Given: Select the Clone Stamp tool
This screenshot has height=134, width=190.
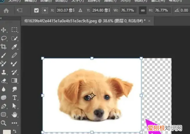Looking at the screenshot, I should click(3, 72).
